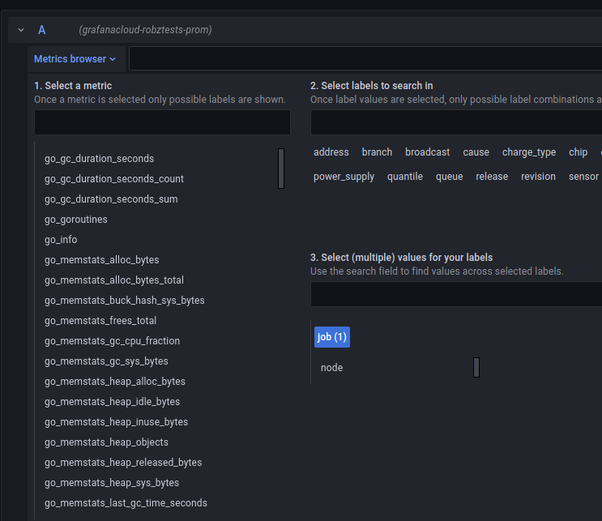602x521 pixels.
Task: Select metric go_memstats_alloc_bytes_total
Action: [114, 280]
